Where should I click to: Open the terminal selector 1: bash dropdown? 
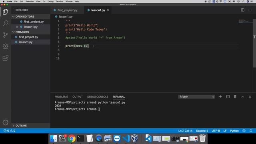196,97
